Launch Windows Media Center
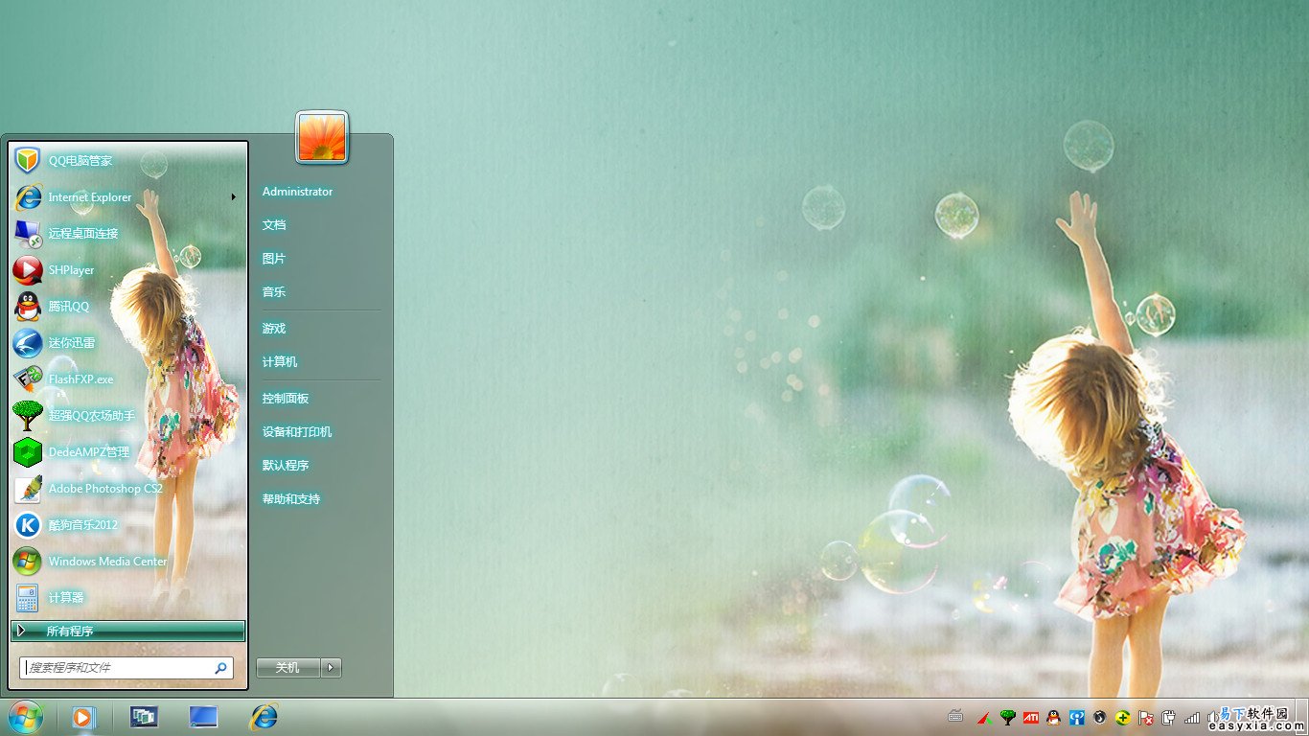Screen dimensions: 1309x736 106,562
